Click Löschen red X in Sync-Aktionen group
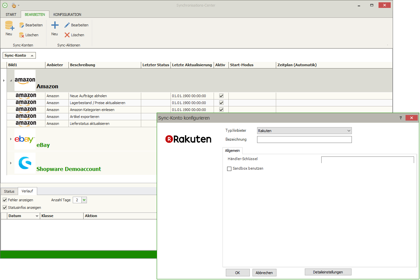The width and height of the screenshot is (420, 280). (x=74, y=35)
